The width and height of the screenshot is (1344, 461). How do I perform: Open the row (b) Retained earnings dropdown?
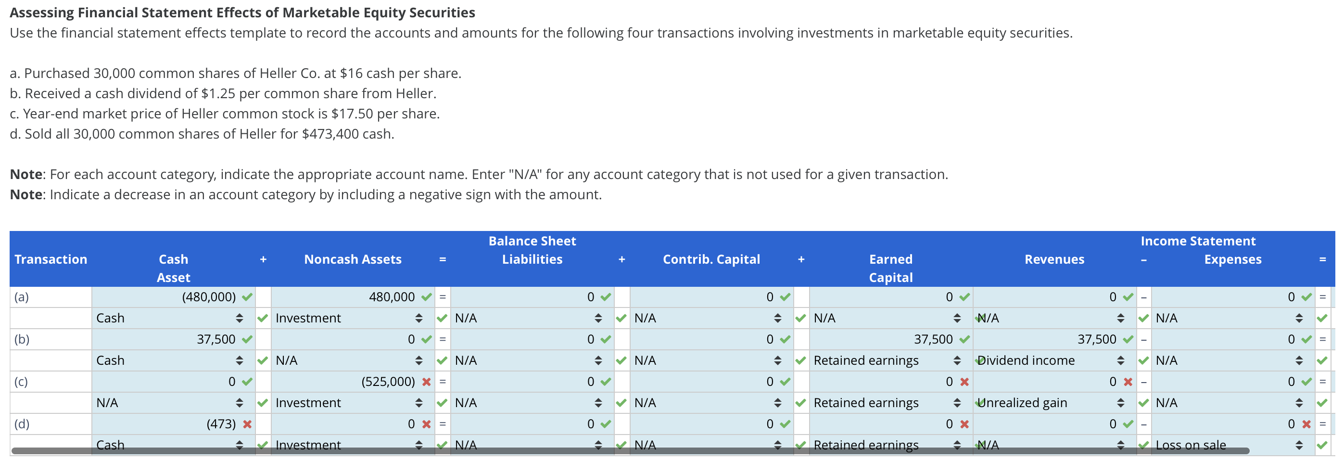point(891,360)
